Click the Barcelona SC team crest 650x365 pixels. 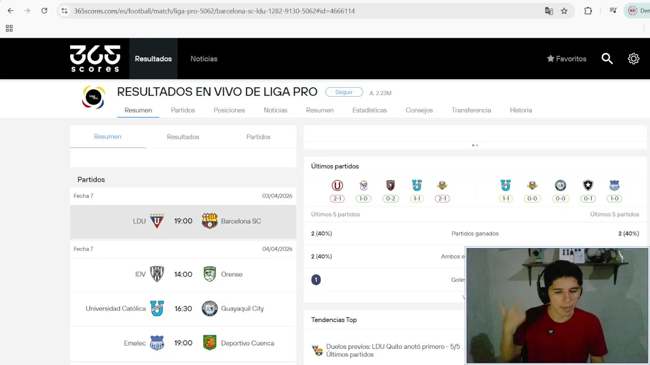(210, 221)
